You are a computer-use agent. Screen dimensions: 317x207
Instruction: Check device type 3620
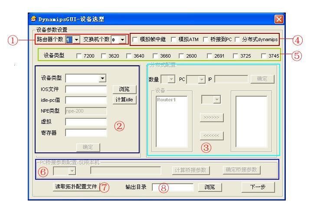tap(104, 56)
